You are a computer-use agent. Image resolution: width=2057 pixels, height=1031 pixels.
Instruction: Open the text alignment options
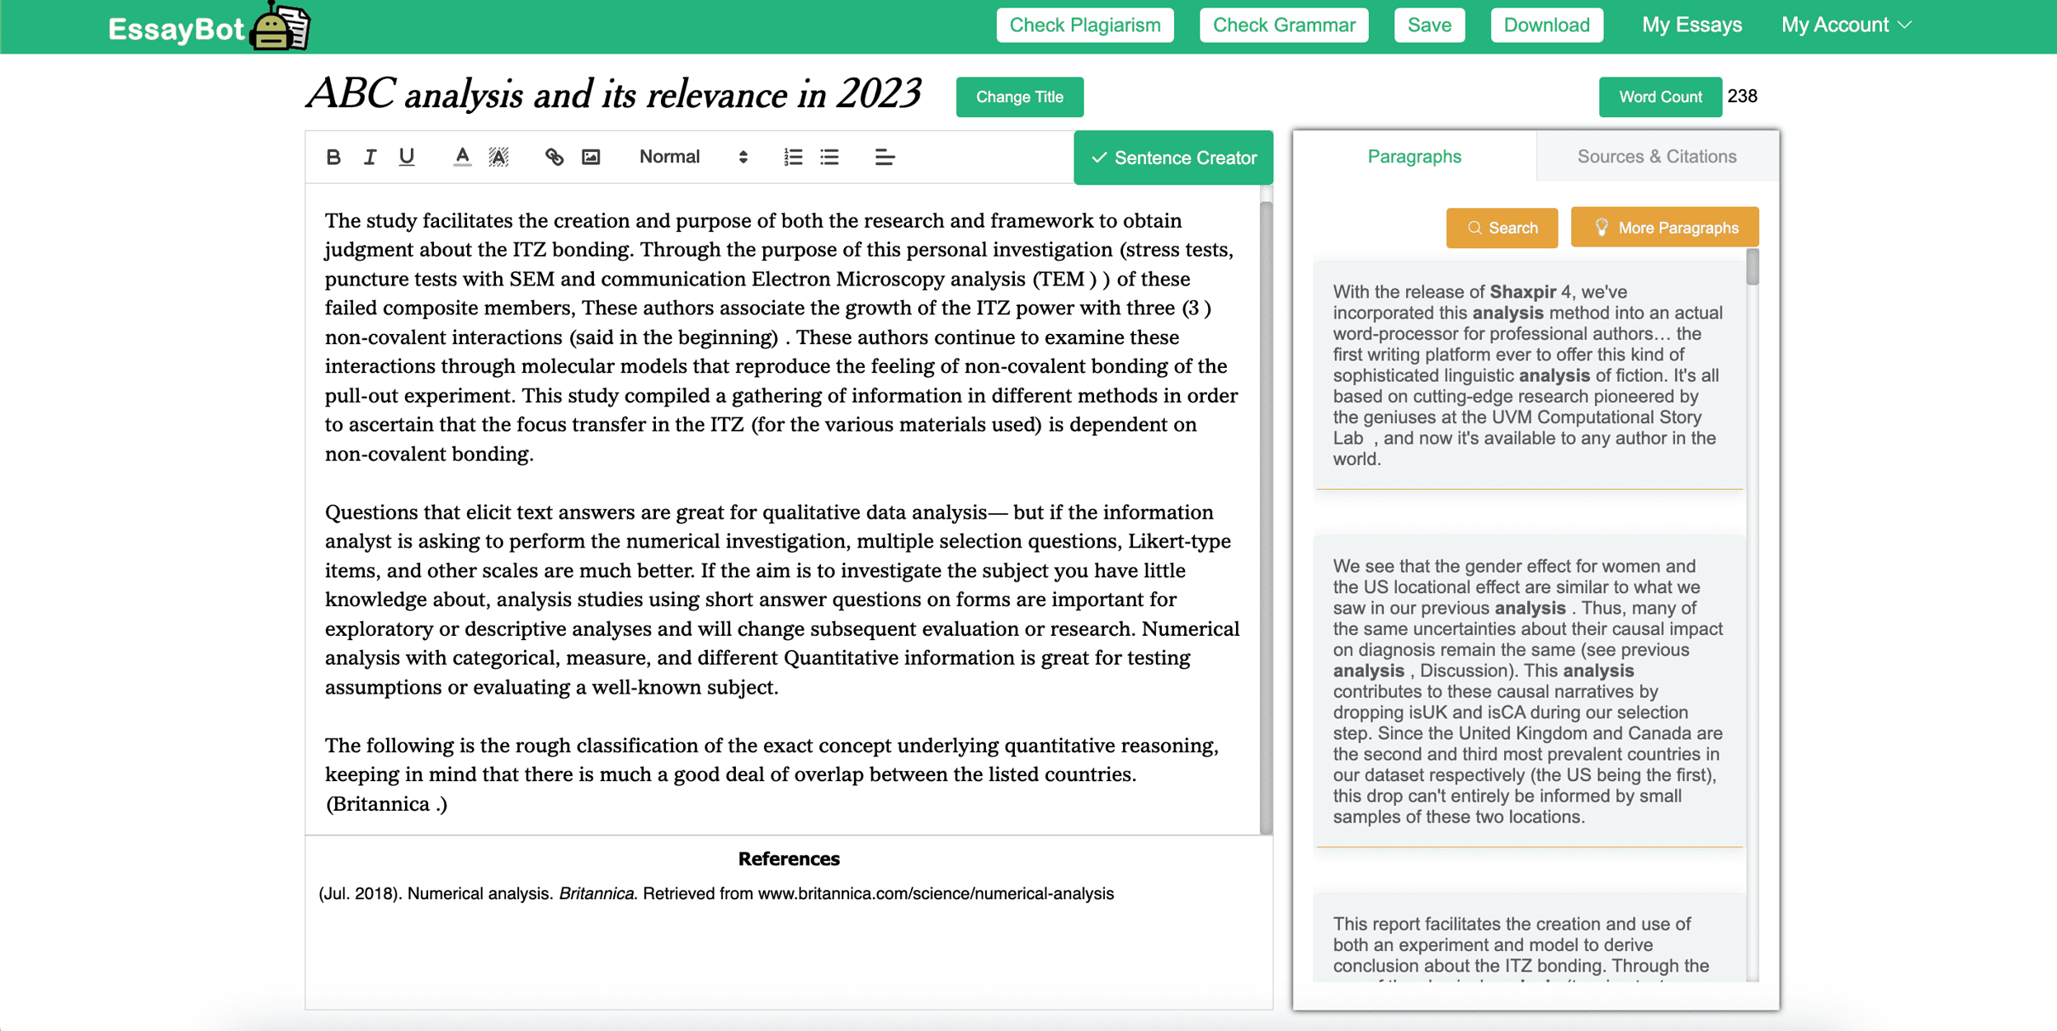click(884, 157)
